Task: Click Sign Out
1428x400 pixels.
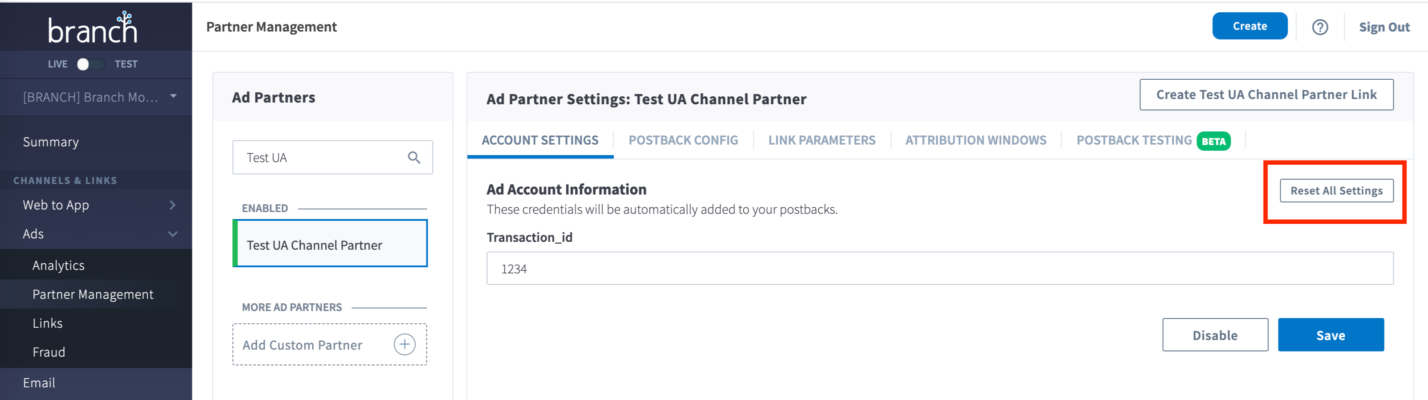Action: pos(1384,27)
